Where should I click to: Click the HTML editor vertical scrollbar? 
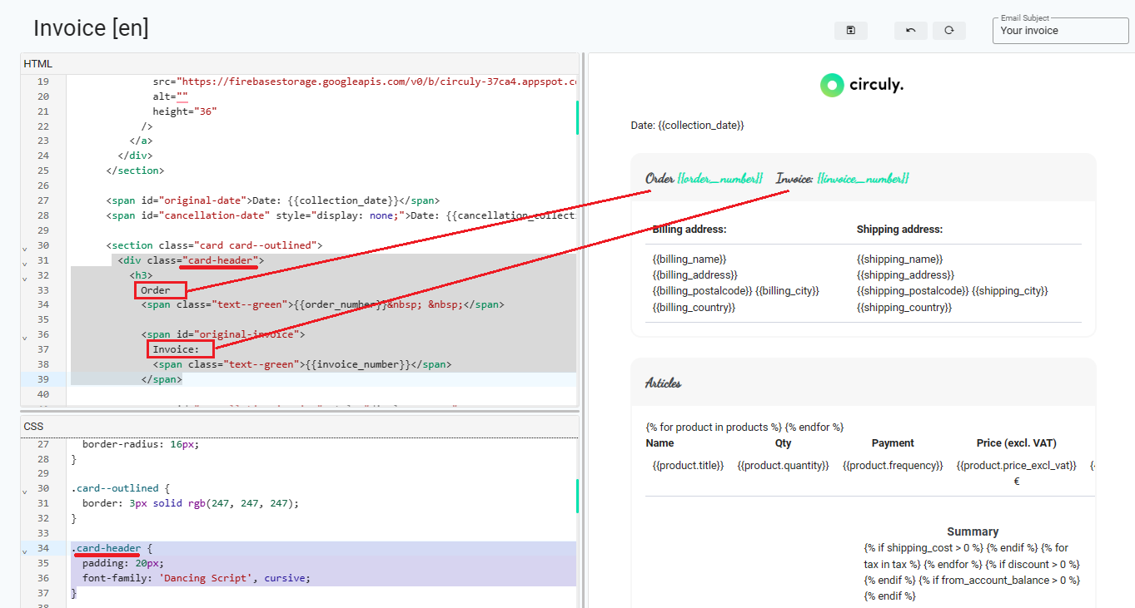[576, 118]
